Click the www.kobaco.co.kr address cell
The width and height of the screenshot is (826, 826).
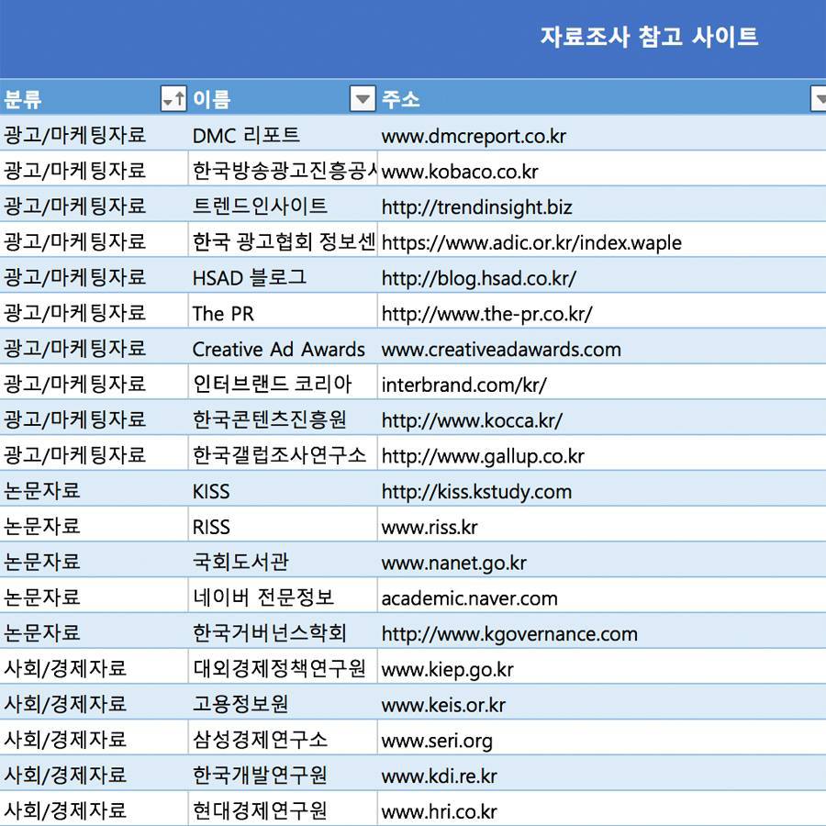(x=601, y=169)
